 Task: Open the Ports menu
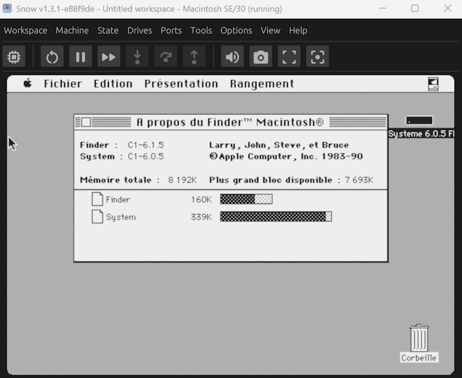coord(171,30)
